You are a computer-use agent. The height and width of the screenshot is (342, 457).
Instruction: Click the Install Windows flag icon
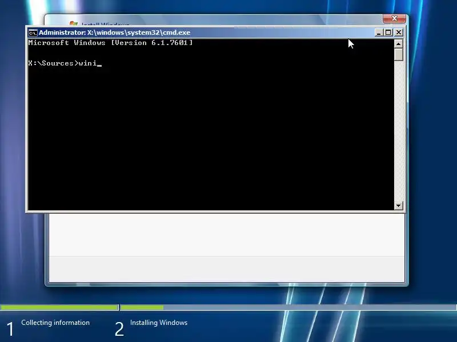click(74, 23)
